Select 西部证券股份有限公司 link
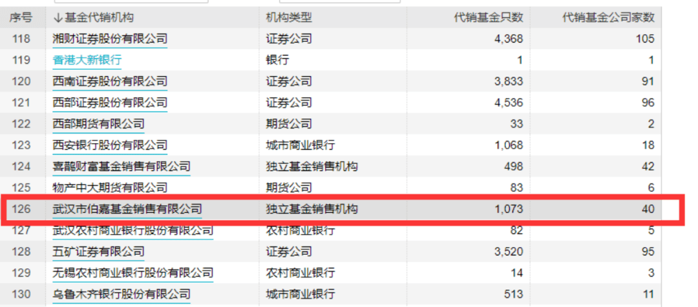 tap(110, 103)
